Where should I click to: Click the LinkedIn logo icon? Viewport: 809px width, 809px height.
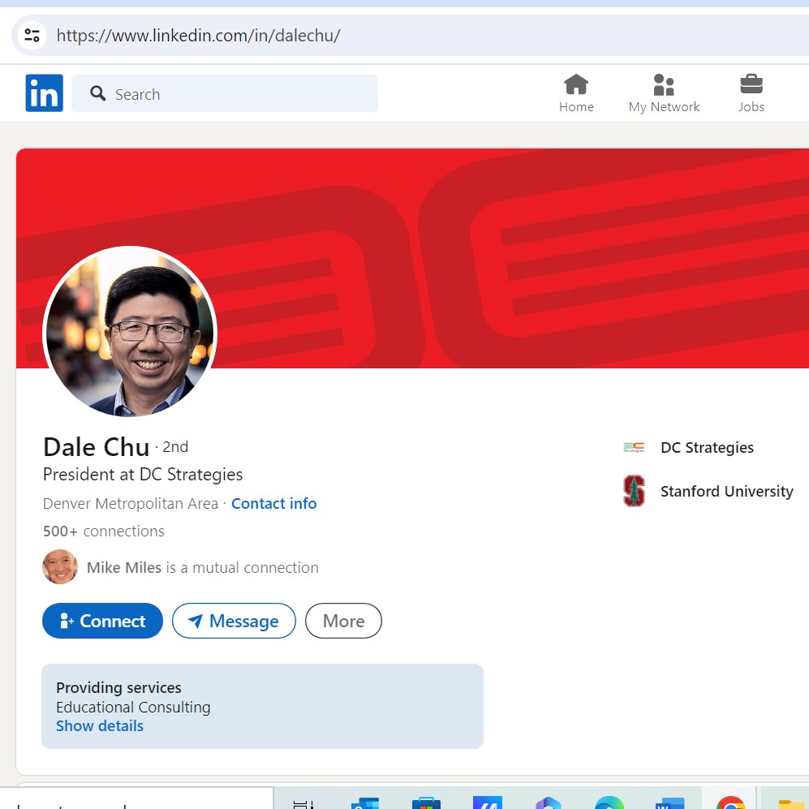[x=45, y=93]
